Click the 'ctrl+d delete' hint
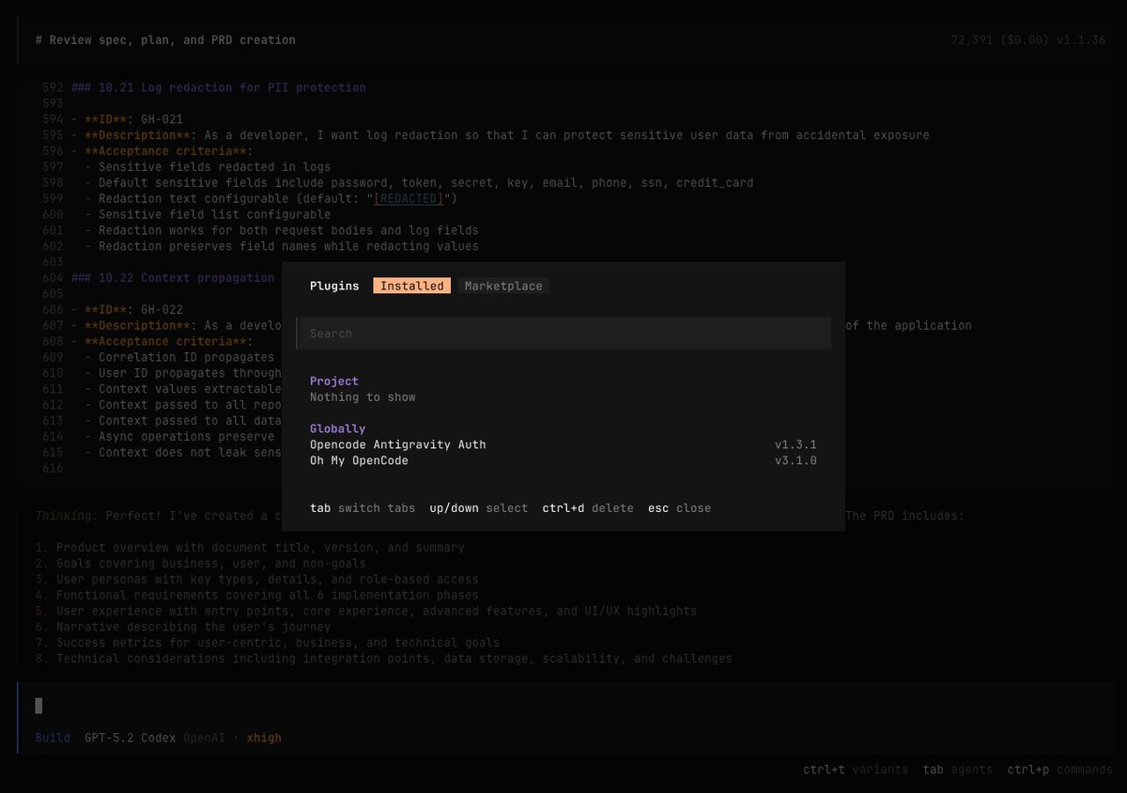This screenshot has height=793, width=1127. point(588,508)
